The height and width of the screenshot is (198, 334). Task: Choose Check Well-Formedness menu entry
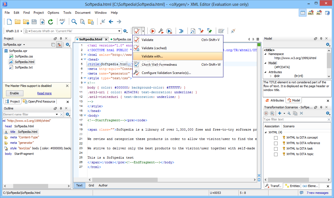pos(178,65)
